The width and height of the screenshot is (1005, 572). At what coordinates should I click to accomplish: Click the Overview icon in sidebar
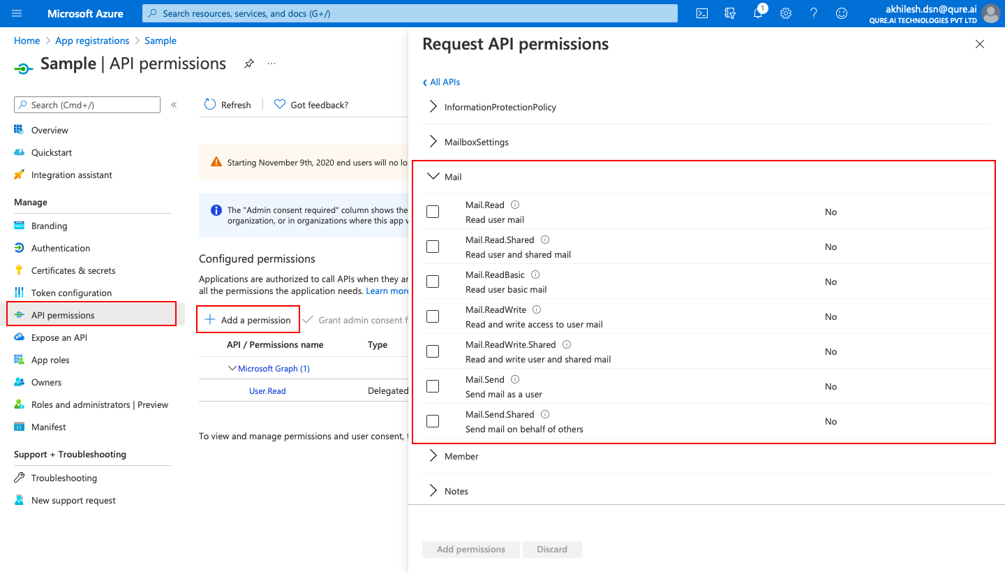click(x=19, y=130)
